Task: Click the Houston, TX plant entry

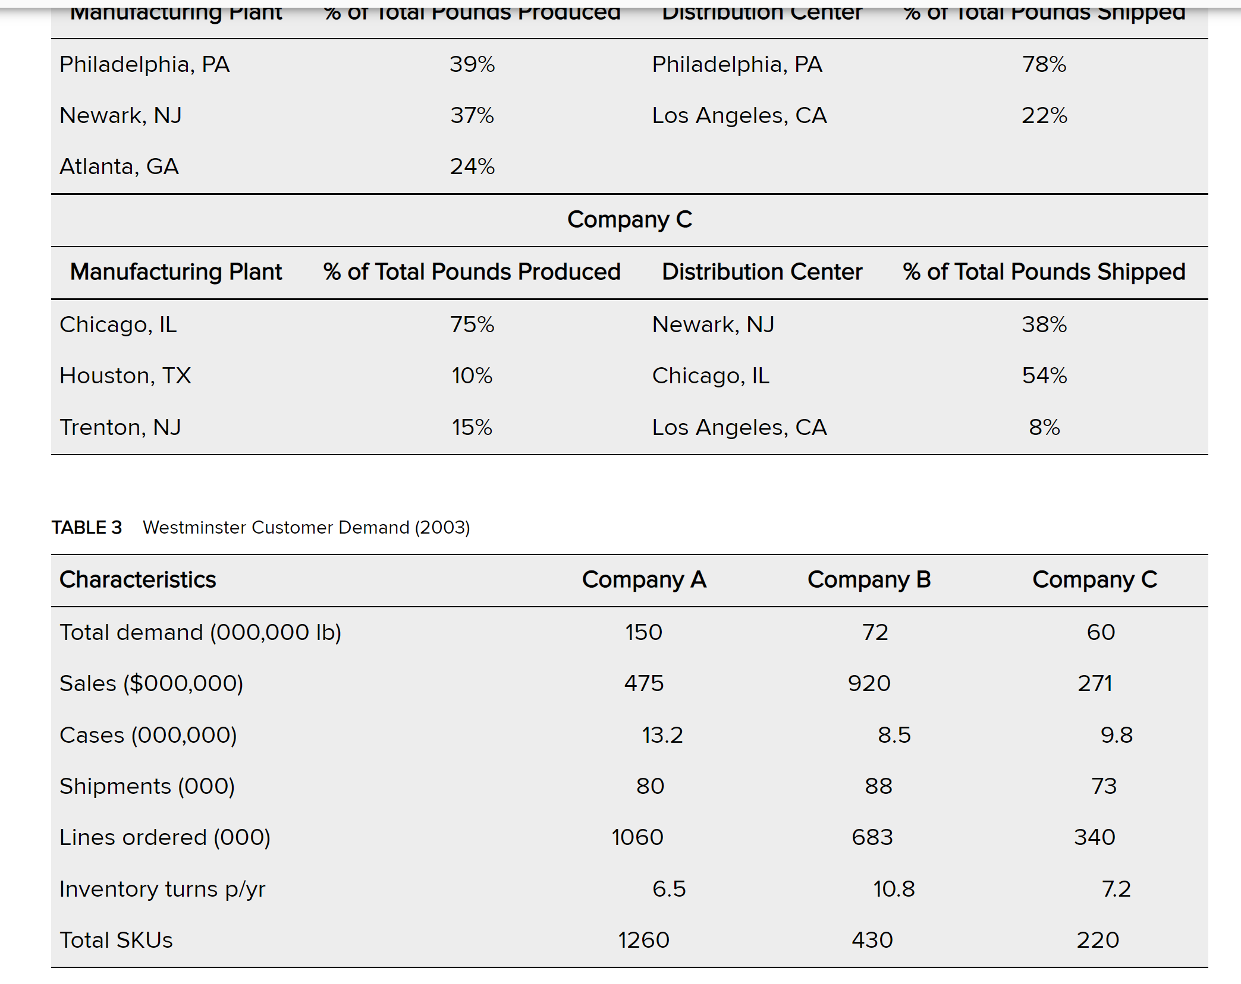Action: coord(125,376)
